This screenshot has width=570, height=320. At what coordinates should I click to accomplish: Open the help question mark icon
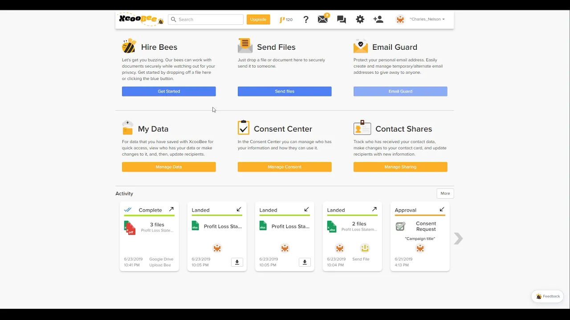tap(306, 20)
